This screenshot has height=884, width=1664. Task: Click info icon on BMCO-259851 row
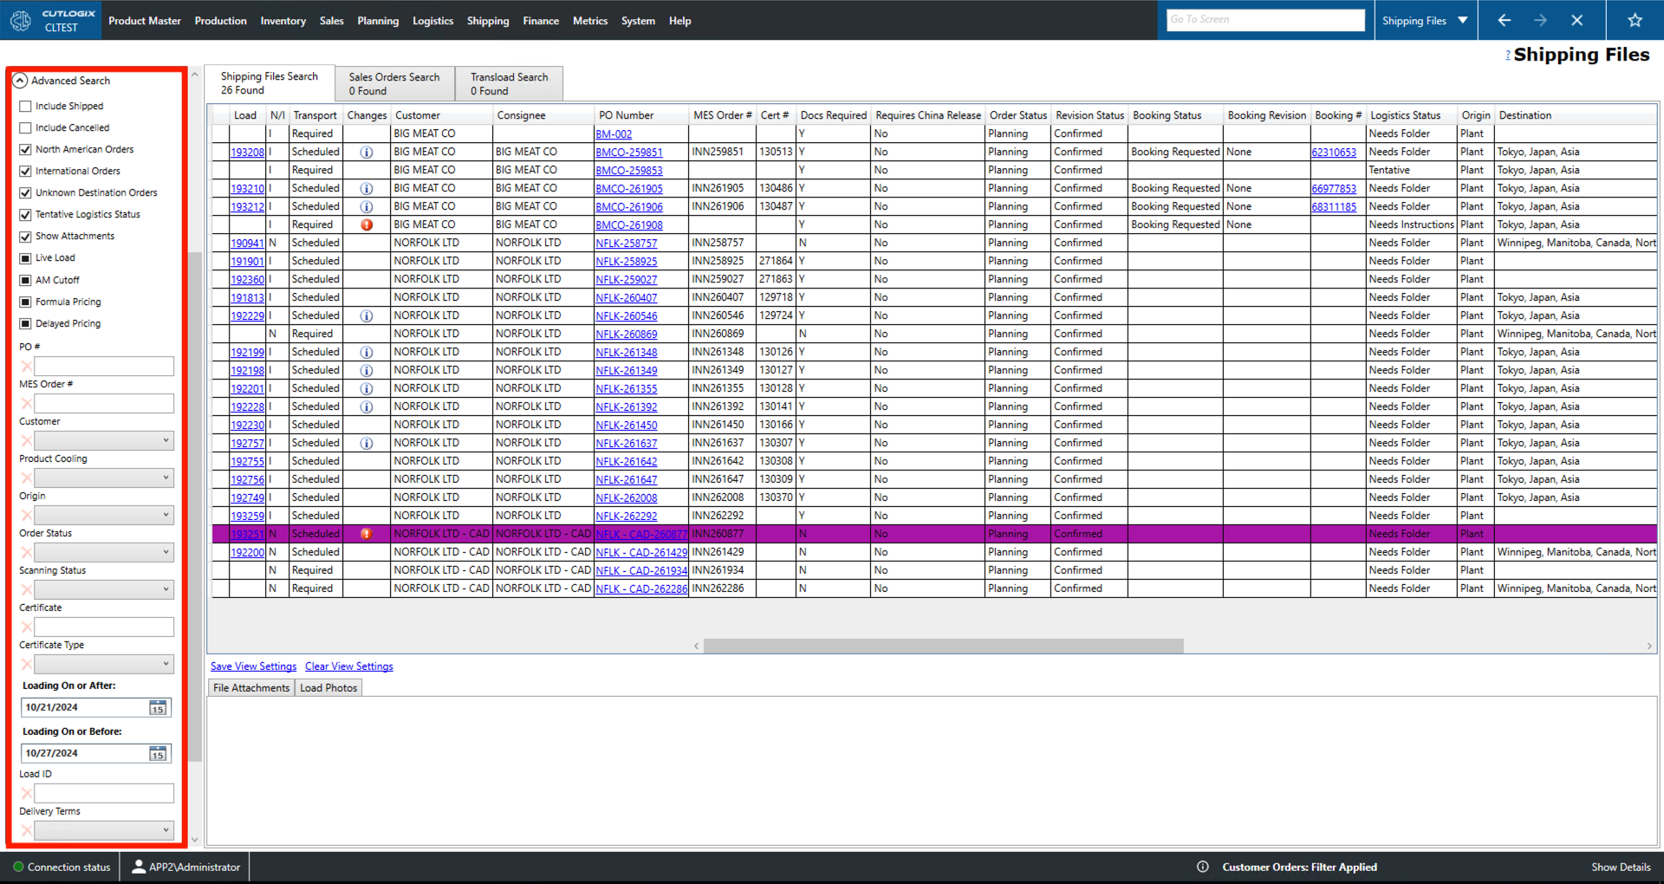(367, 153)
